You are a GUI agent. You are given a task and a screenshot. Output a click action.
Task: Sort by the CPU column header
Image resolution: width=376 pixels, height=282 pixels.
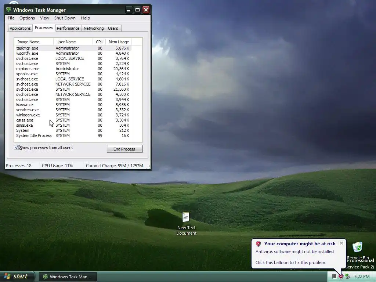coord(99,42)
